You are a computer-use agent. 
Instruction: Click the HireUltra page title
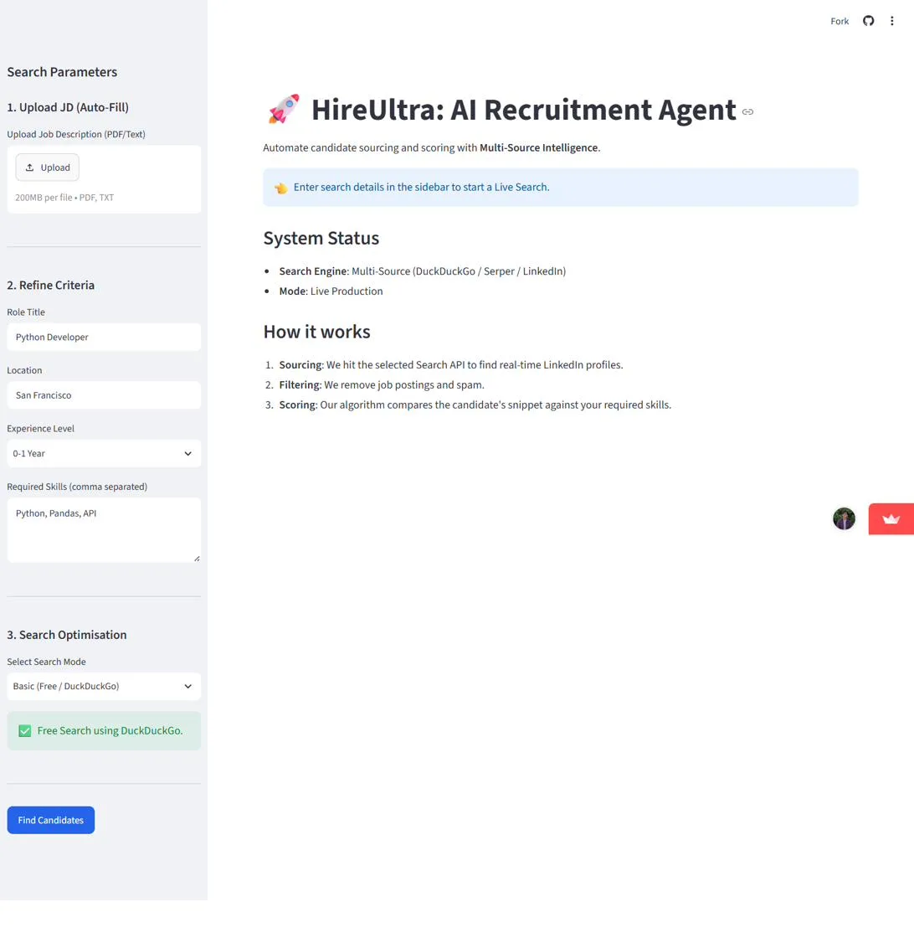(x=524, y=110)
